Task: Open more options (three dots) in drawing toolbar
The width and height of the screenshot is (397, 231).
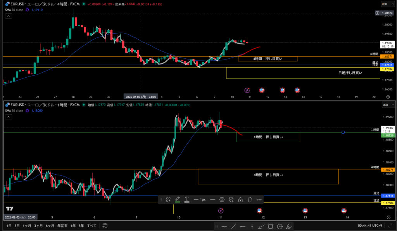Action: pos(259,200)
